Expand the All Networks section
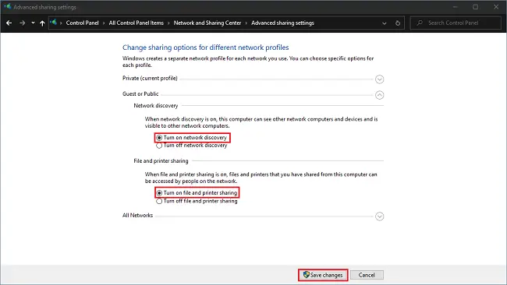Image resolution: width=507 pixels, height=285 pixels. point(379,216)
